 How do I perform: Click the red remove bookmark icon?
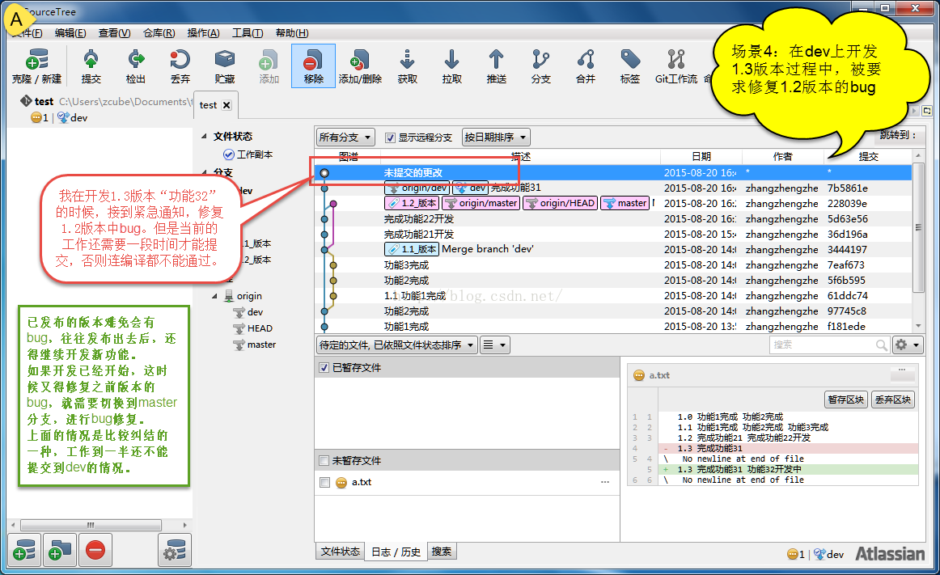(x=95, y=550)
